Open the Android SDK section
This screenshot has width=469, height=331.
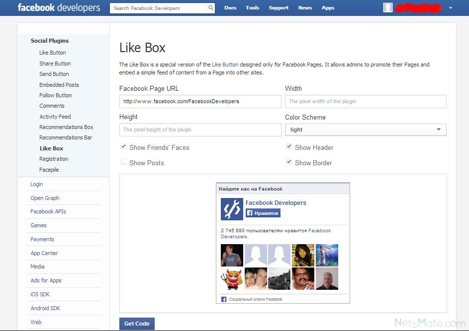45,308
